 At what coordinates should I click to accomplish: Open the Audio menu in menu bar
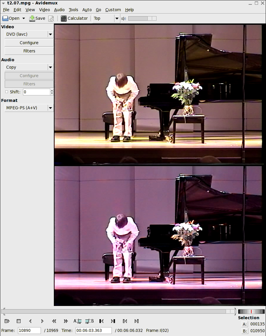59,10
